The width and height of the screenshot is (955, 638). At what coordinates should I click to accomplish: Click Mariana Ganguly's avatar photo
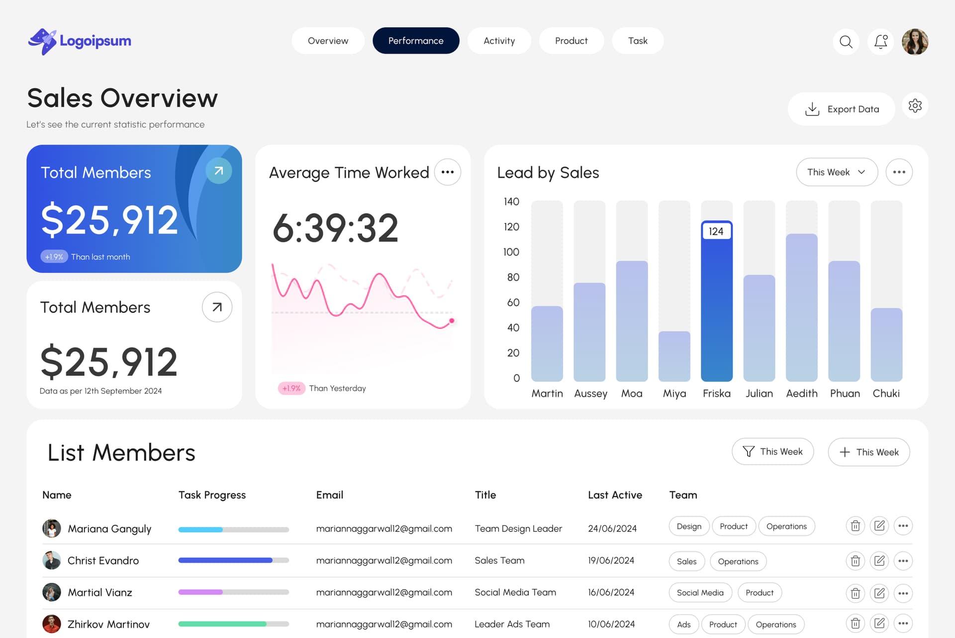(52, 529)
